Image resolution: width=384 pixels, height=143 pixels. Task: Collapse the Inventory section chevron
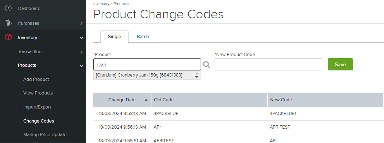[81, 38]
